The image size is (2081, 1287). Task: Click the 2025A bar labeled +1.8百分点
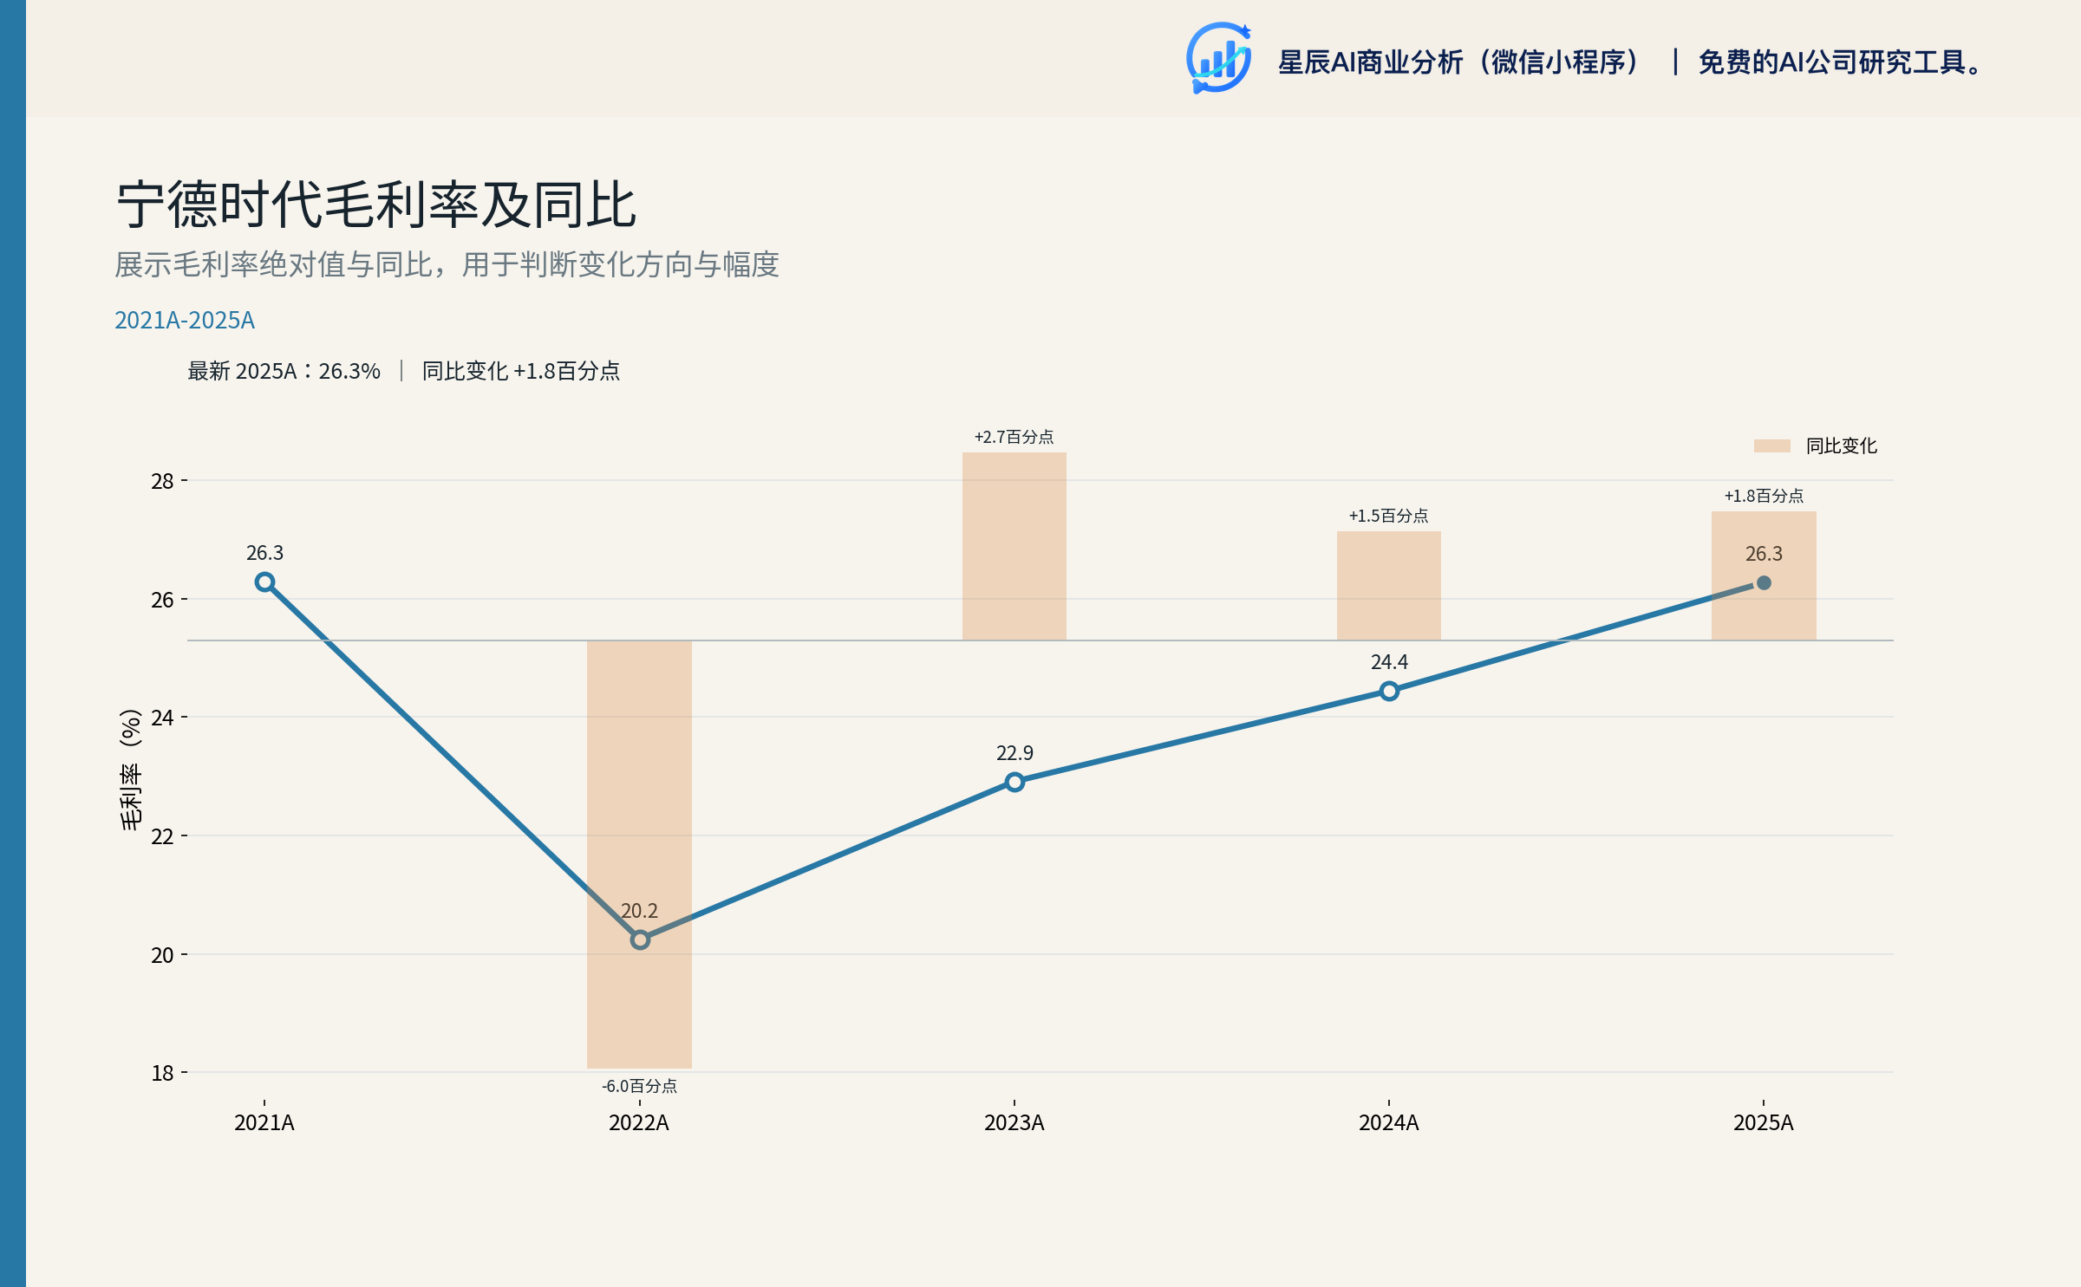[x=1764, y=575]
